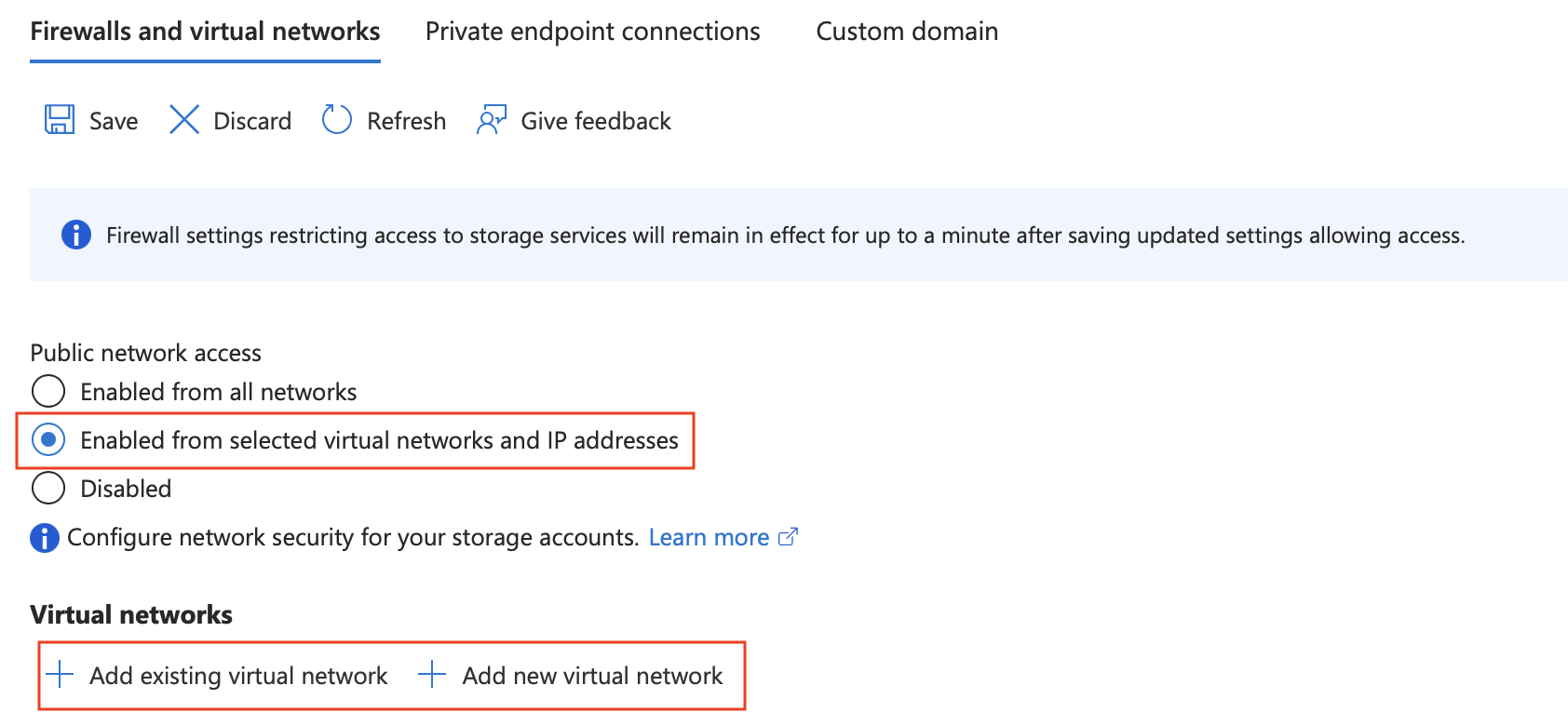Click the Add new virtual network text
1568x726 pixels.
tap(592, 676)
